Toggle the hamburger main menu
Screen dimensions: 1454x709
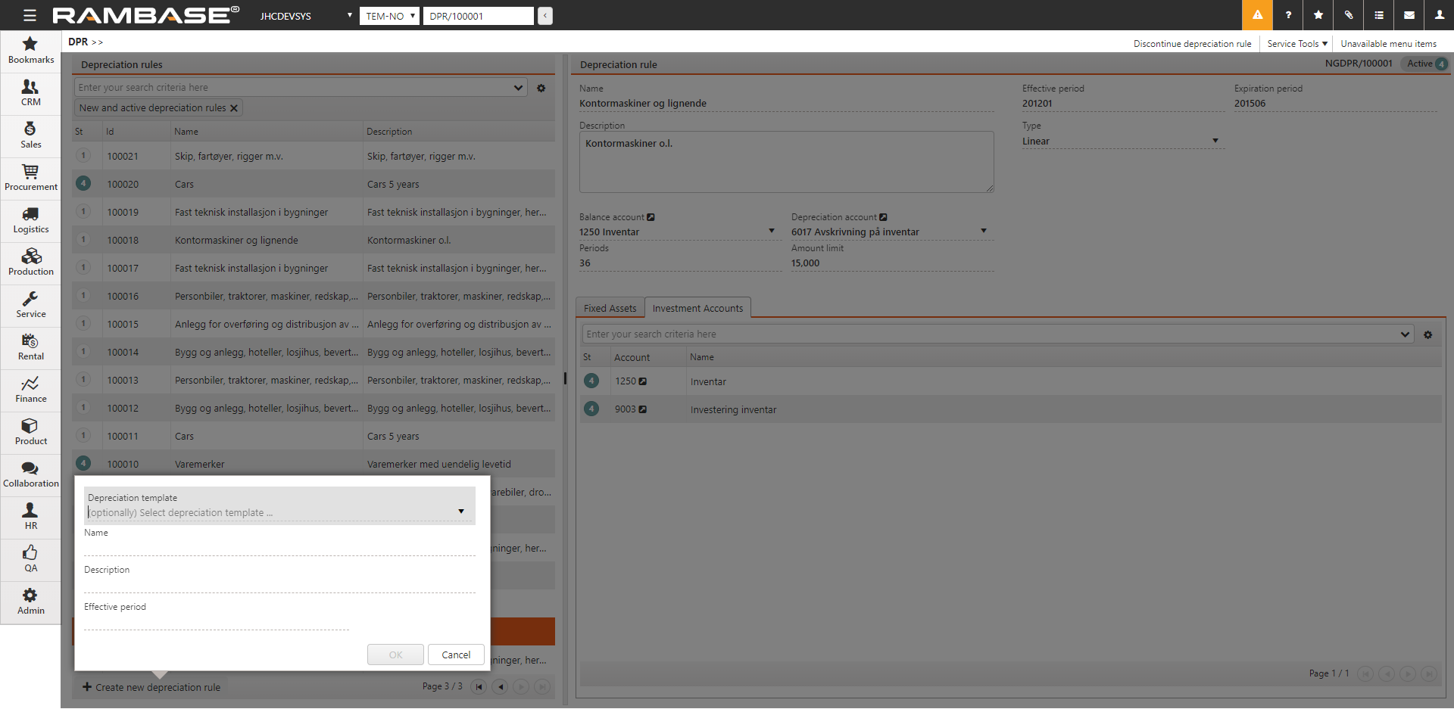[30, 15]
